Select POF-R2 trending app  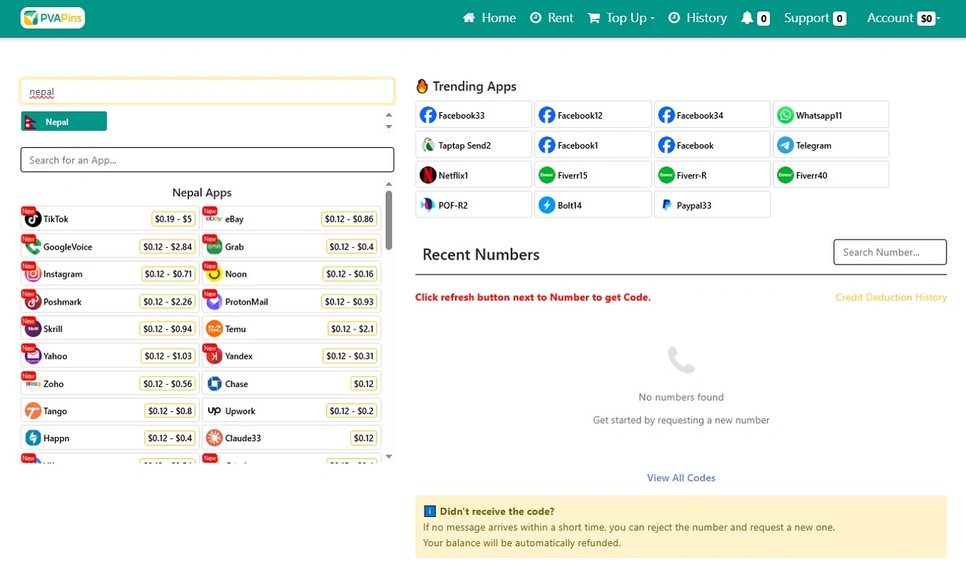point(474,205)
